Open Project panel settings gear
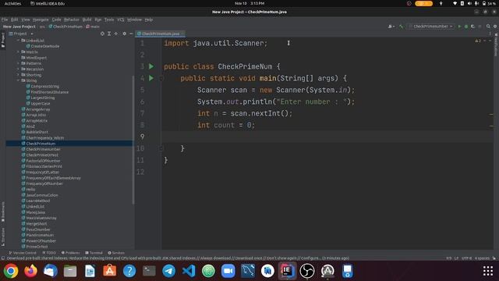This screenshot has width=499, height=281. [x=124, y=34]
